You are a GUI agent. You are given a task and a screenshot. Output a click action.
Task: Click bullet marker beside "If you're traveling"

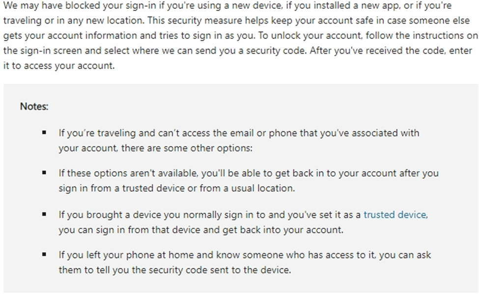coord(44,133)
